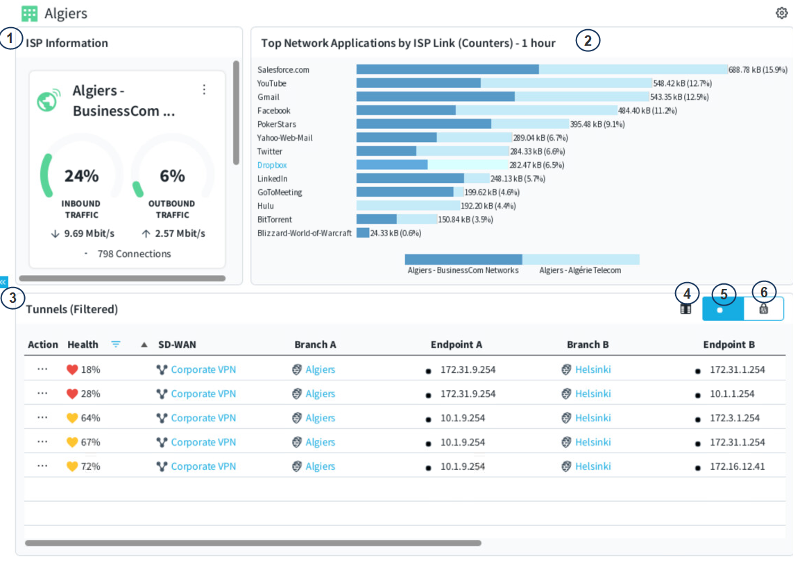Click the Health column filter icon
Viewport: 793px width, 562px height.
(x=116, y=344)
